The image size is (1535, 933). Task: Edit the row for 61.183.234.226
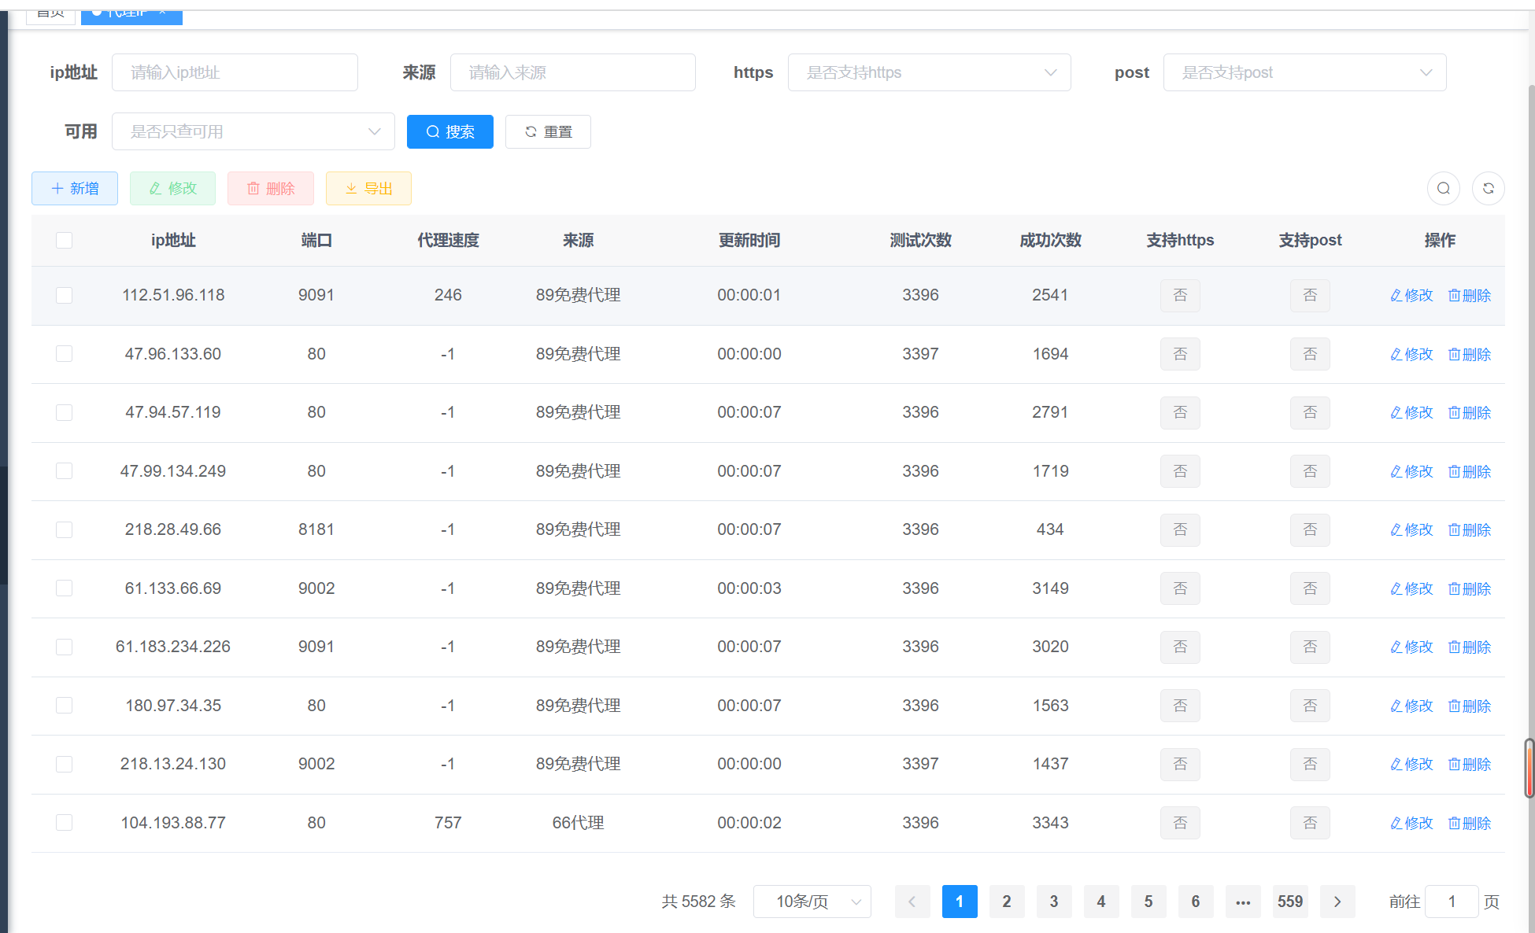(x=1411, y=647)
